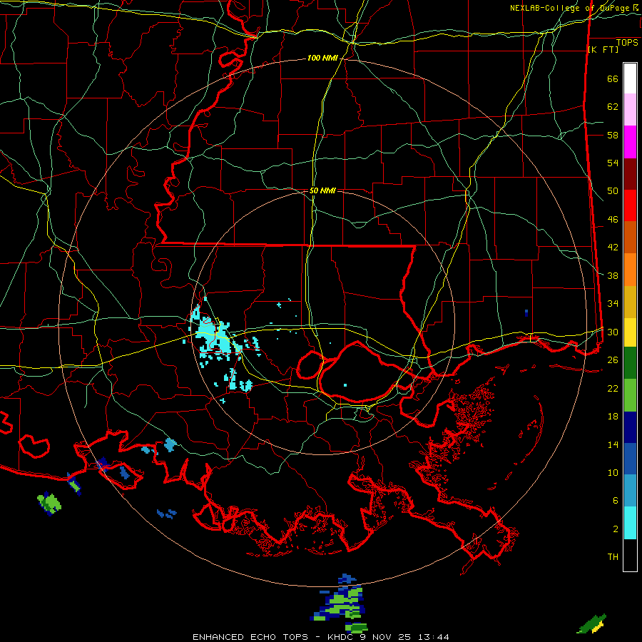Click the magenta 58 kft legend swatch
The image size is (642, 642).
(x=630, y=142)
